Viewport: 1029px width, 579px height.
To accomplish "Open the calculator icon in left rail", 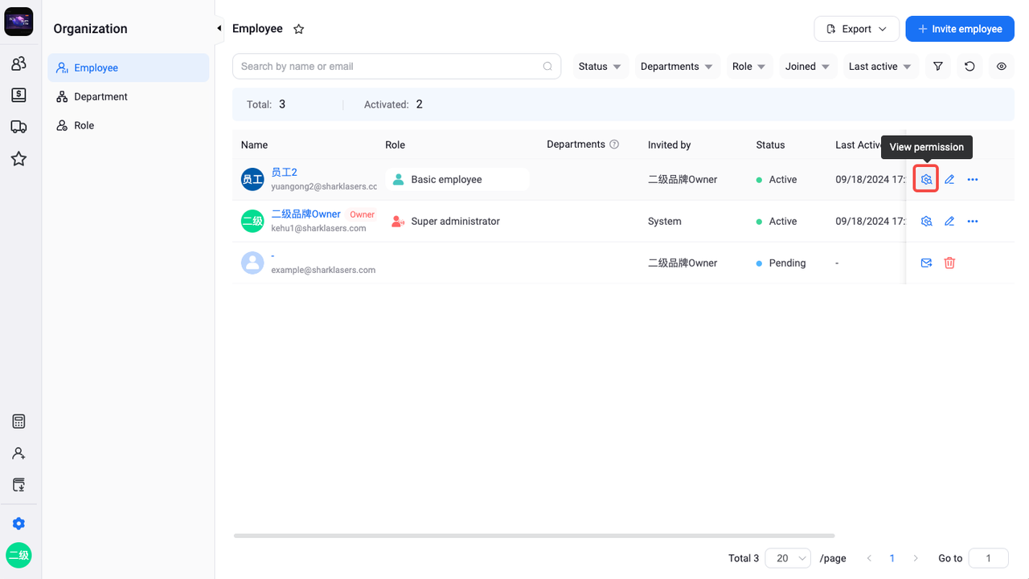I will pos(18,422).
